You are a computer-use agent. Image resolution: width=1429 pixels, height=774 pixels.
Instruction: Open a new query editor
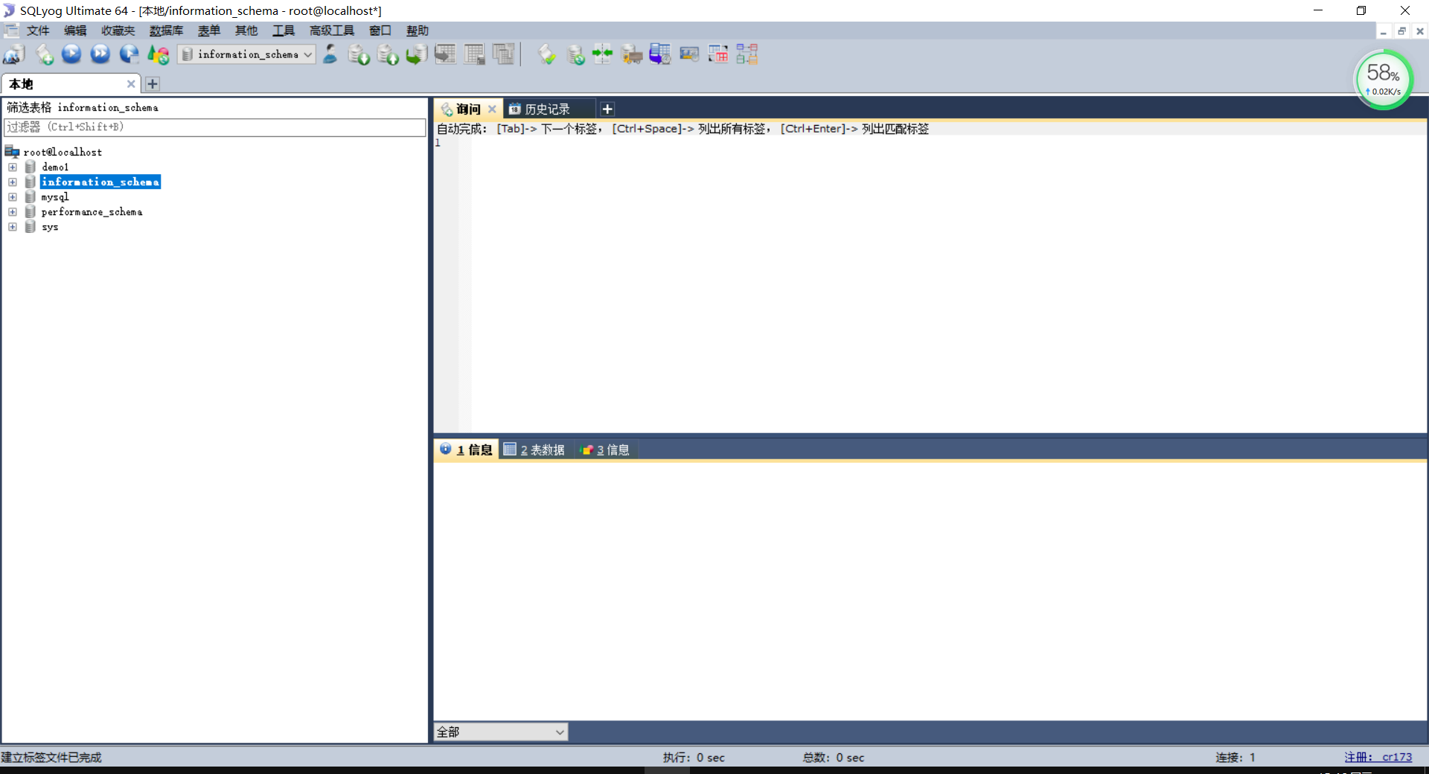[x=45, y=54]
